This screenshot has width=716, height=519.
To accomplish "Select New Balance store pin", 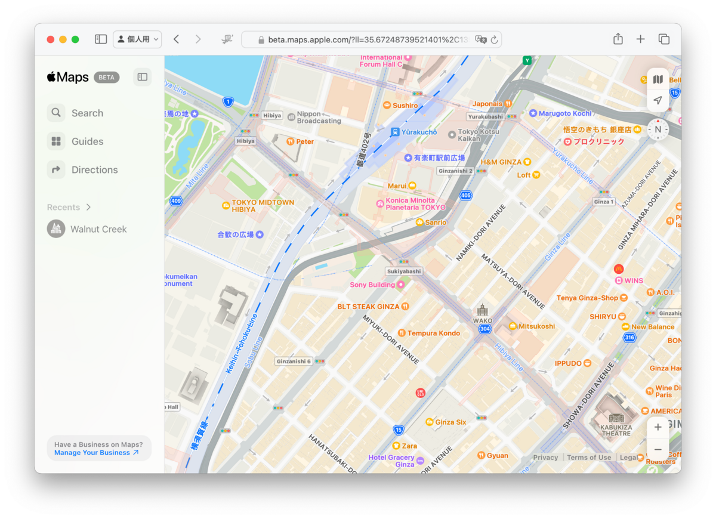I will coord(625,327).
